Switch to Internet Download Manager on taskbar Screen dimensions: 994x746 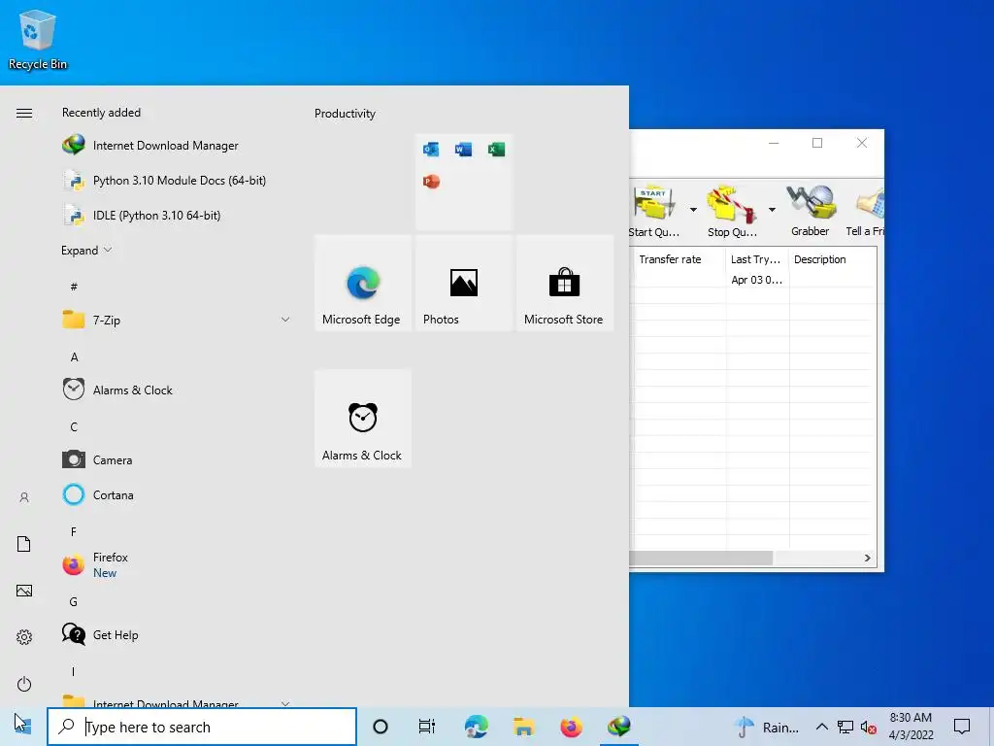(618, 727)
